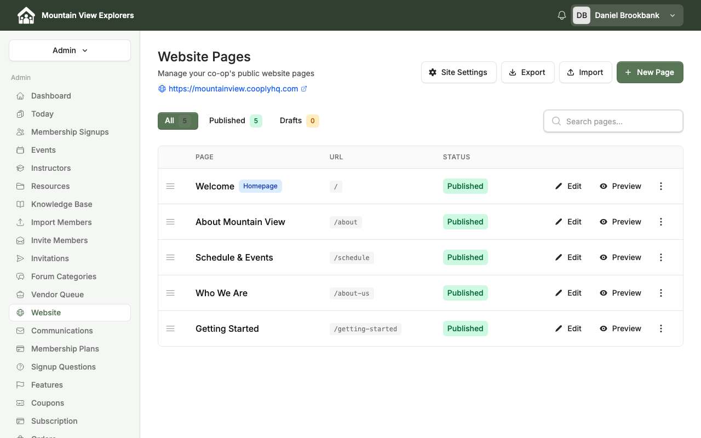The image size is (701, 438).
Task: Go to Membership Signups in sidebar
Action: pos(70,132)
